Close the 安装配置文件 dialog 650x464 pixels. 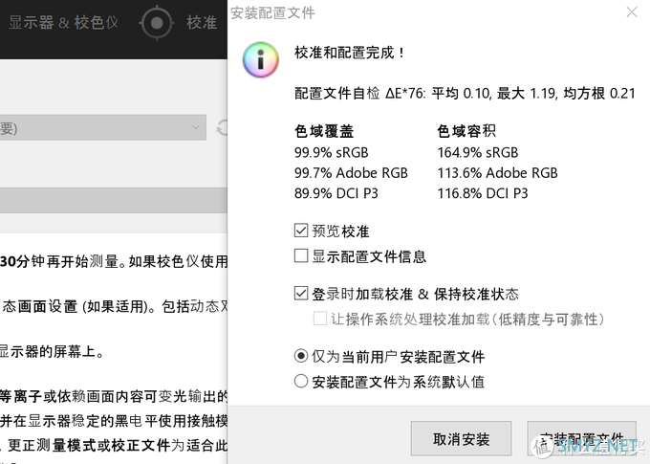630,13
